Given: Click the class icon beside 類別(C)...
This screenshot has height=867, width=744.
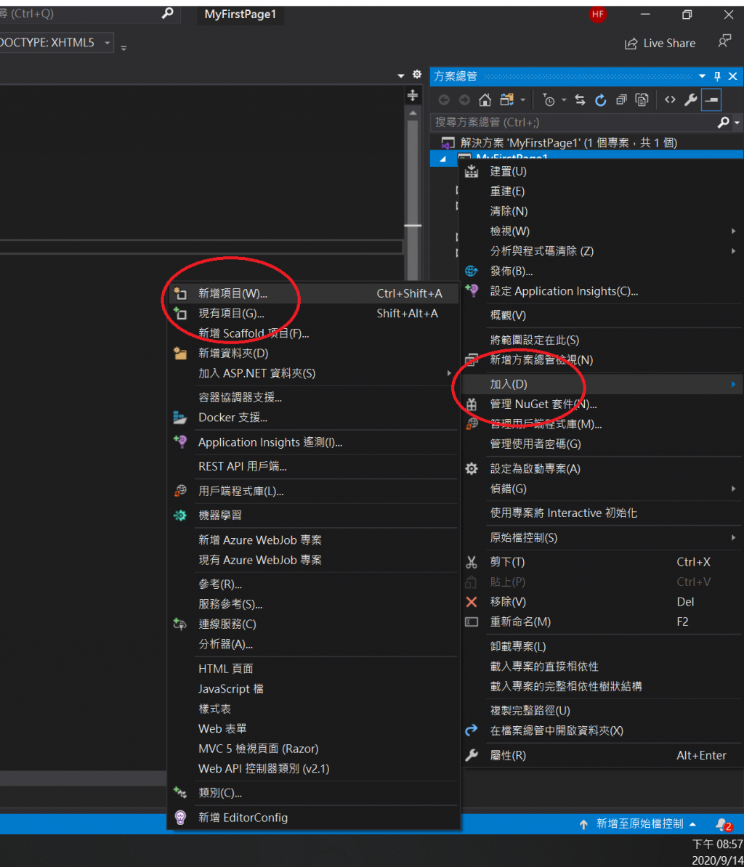Looking at the screenshot, I should (179, 792).
